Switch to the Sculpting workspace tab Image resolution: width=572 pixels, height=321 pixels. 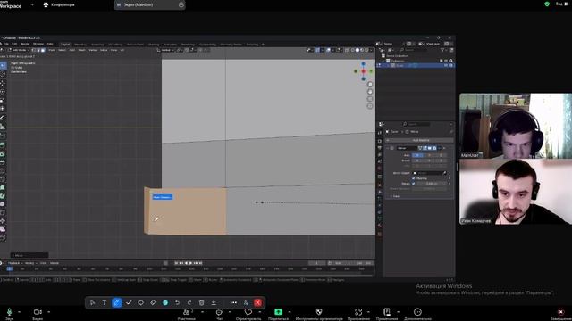(x=97, y=45)
